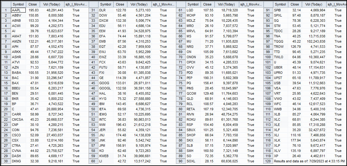The width and height of the screenshot is (347, 166).
Task: Click the SPIB symbol cell
Action: (280, 10)
